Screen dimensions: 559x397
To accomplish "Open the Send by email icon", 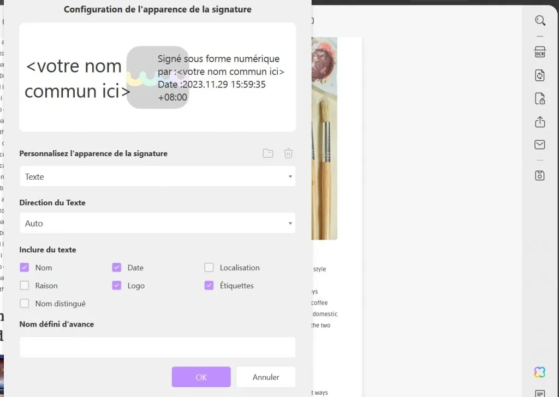I will coord(539,145).
